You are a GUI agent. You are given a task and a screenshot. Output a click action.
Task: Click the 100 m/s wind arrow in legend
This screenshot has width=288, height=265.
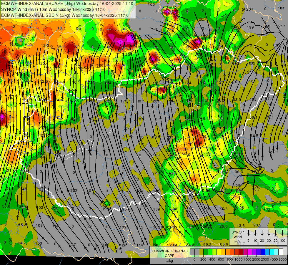coord(282,233)
